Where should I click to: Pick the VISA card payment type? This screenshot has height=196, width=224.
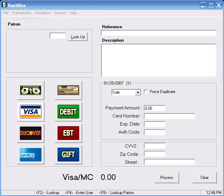click(31, 112)
